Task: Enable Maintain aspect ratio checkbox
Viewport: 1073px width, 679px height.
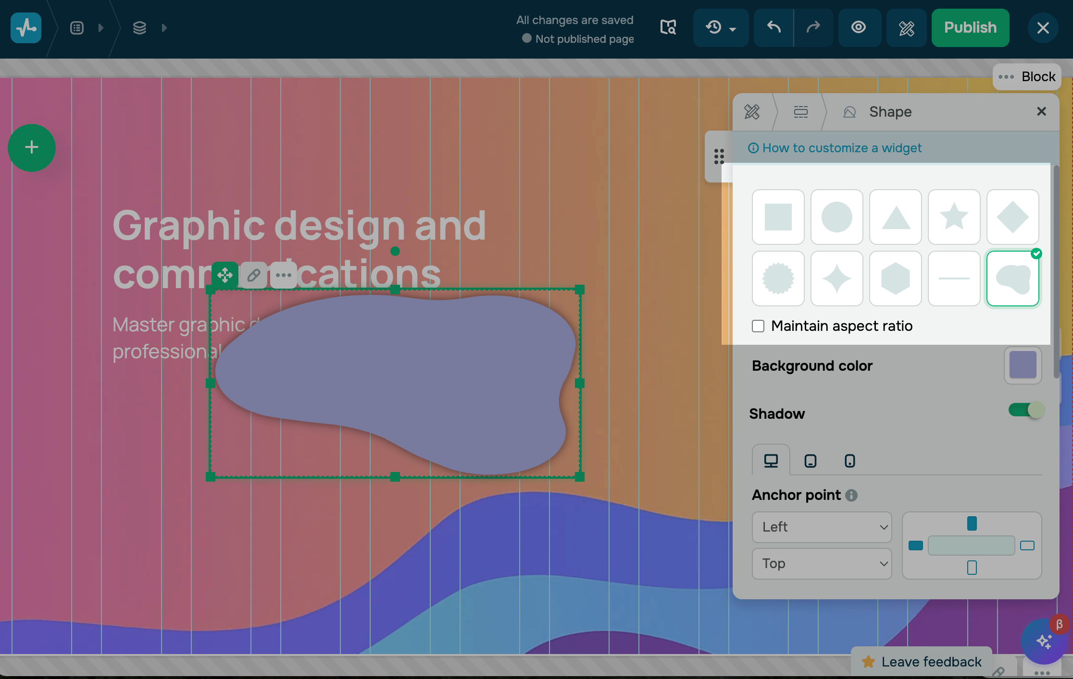Action: tap(758, 326)
